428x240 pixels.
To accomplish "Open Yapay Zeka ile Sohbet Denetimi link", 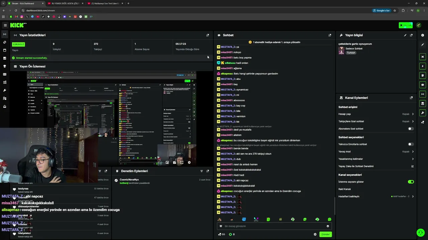I will click(376, 166).
